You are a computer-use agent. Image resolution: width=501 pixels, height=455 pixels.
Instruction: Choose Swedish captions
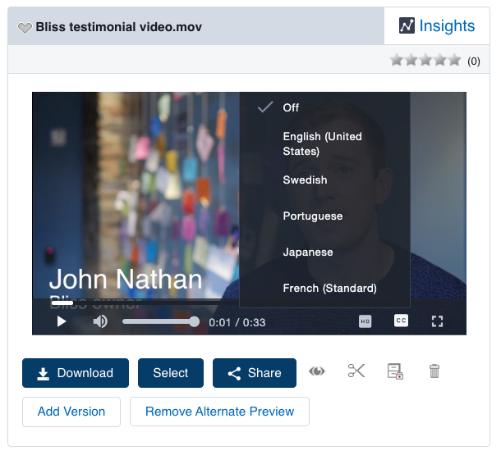(x=324, y=180)
